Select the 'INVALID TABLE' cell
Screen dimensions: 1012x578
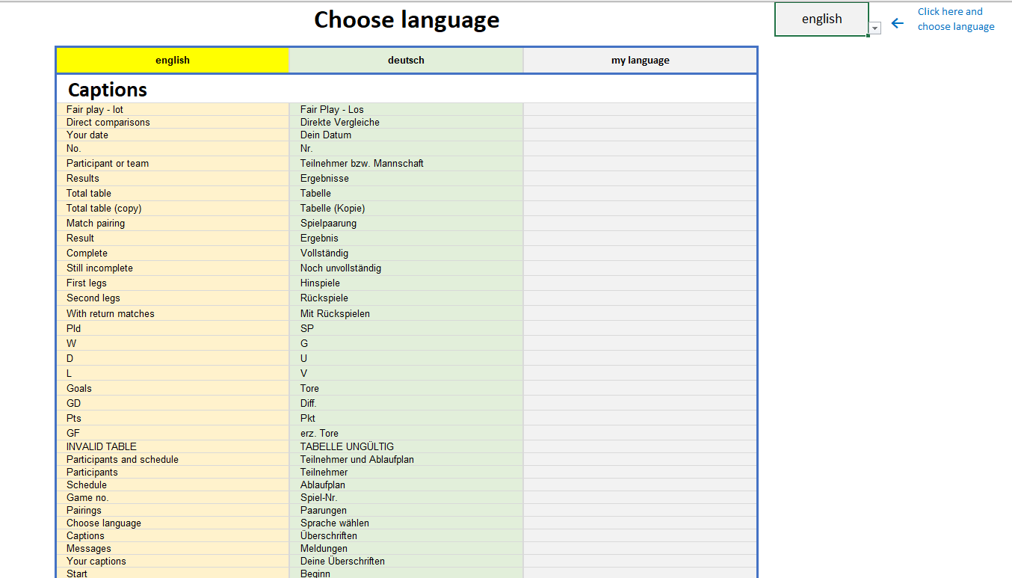(173, 446)
